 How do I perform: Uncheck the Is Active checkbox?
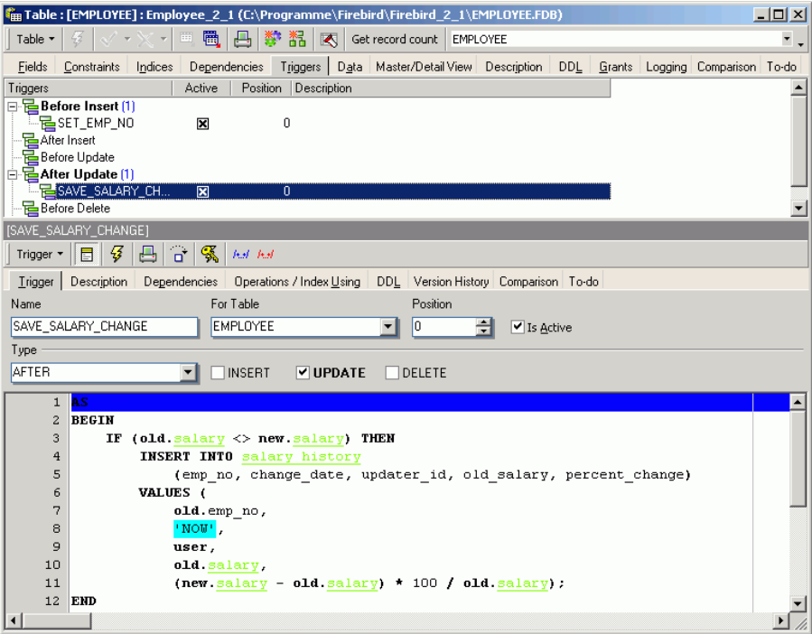tap(518, 327)
